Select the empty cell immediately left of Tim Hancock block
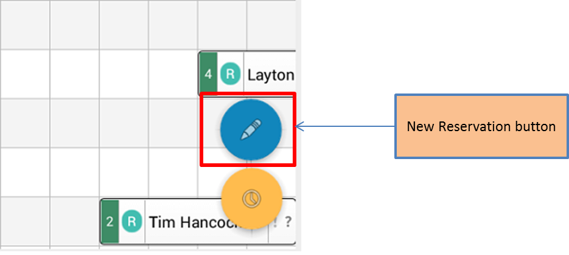The image size is (569, 255). (74, 222)
